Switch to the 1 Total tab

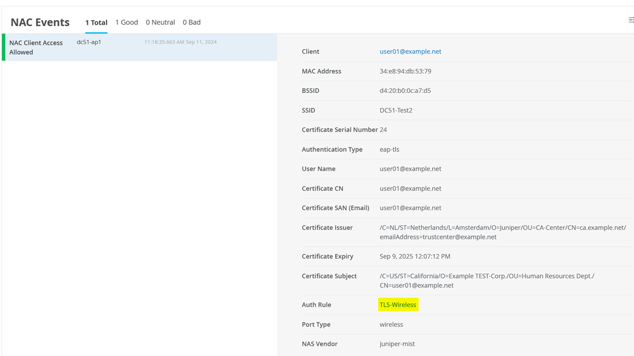coord(96,23)
